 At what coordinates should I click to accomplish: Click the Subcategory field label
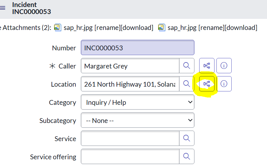pyautogui.click(x=58, y=121)
